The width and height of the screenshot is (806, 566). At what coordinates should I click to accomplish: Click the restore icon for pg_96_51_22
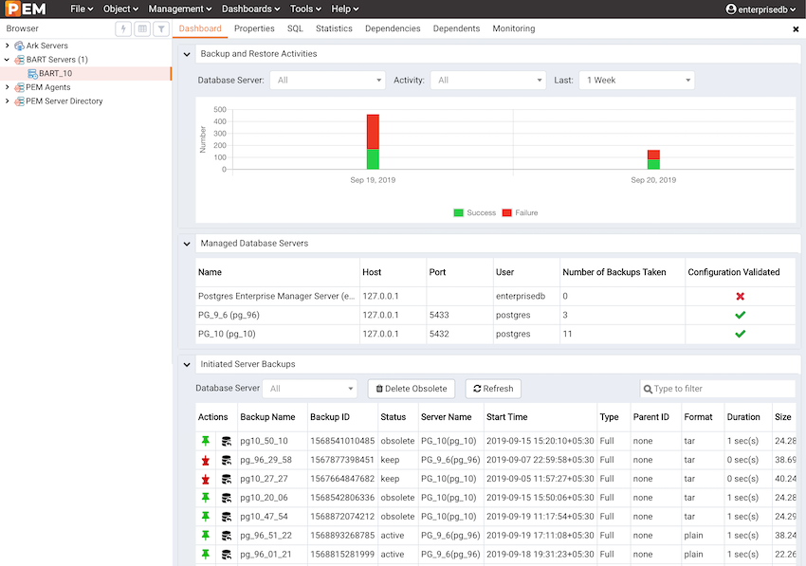pyautogui.click(x=227, y=535)
